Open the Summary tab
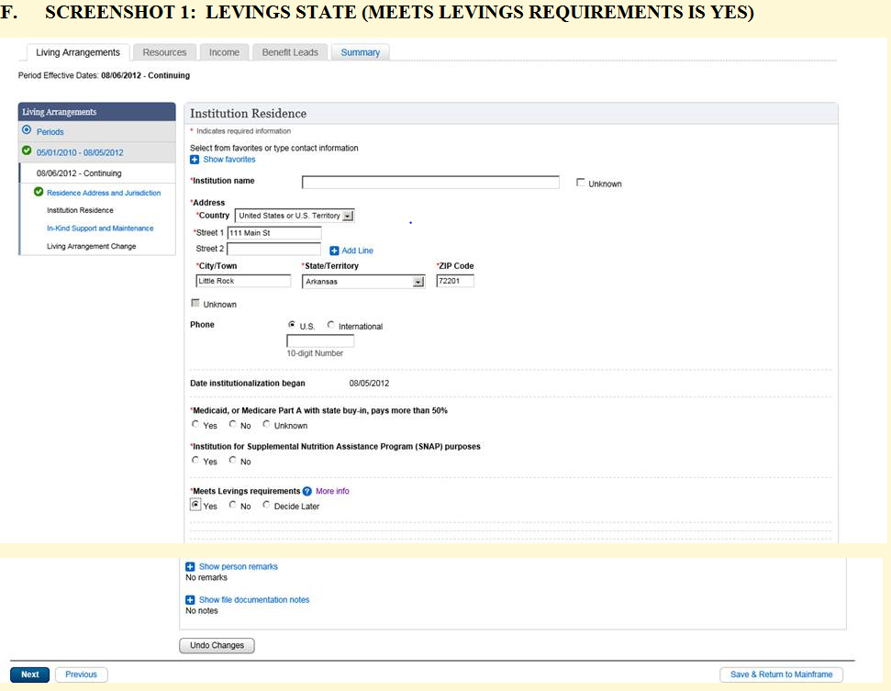Viewport: 891px width, 691px height. click(360, 52)
